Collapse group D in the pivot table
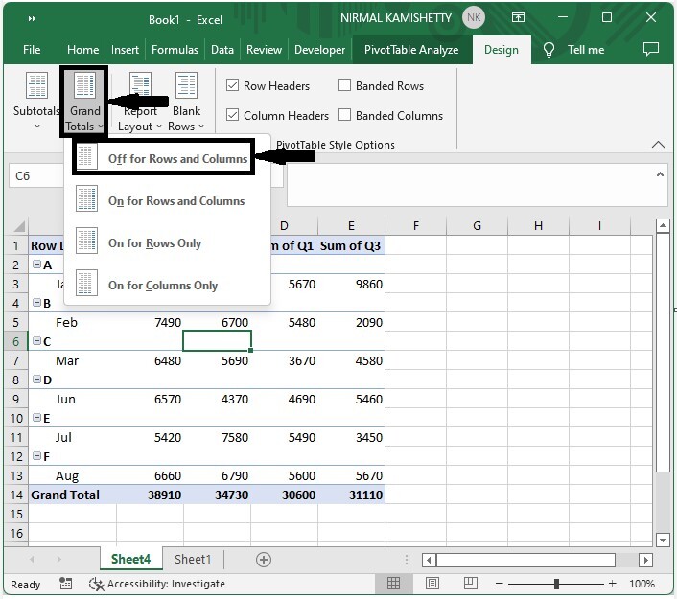The image size is (677, 599). [x=37, y=380]
